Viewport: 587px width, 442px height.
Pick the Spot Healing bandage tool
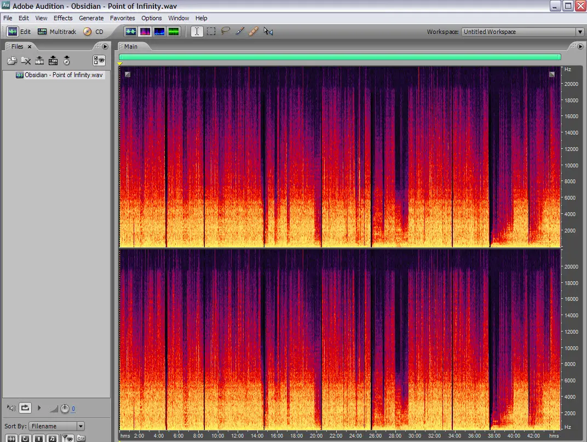pyautogui.click(x=253, y=32)
